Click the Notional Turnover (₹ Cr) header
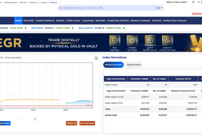The height and width of the screenshot is (135, 202). [x=183, y=91]
